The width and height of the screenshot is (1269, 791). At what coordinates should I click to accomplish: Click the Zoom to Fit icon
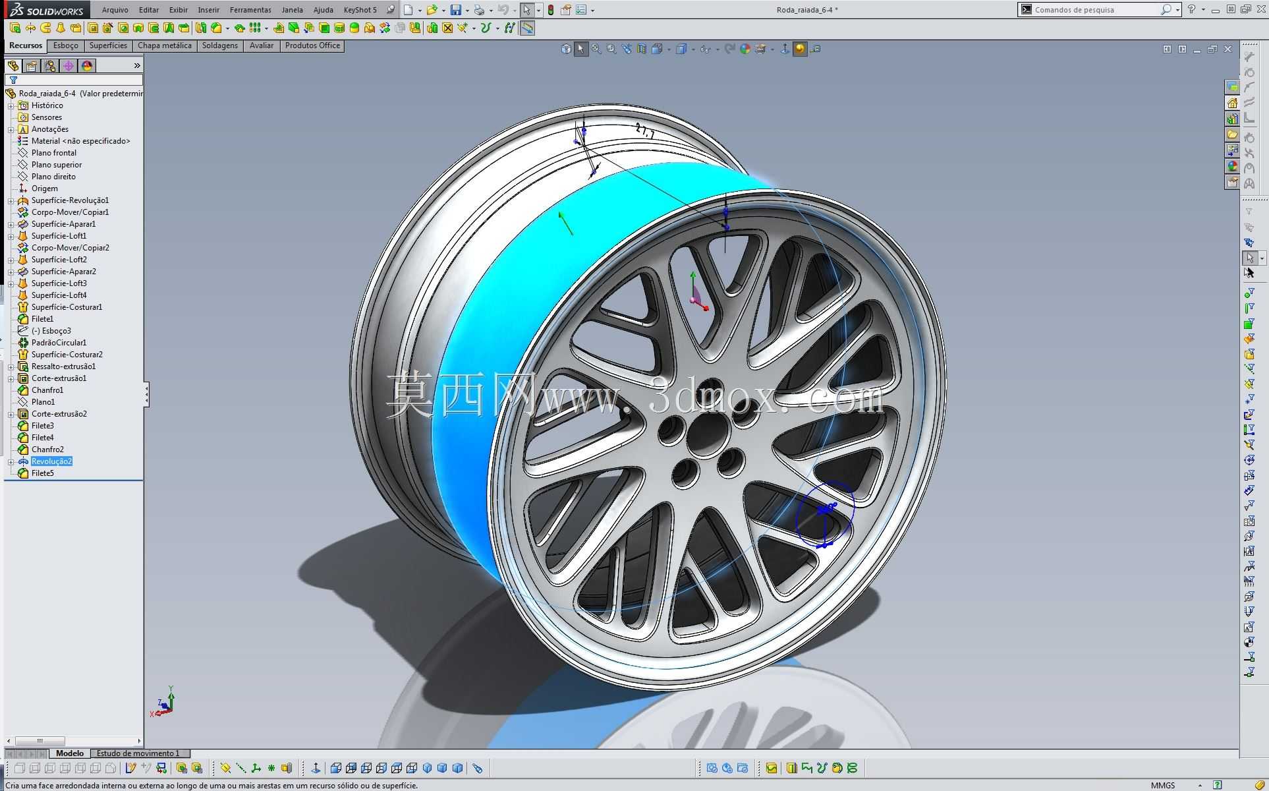coord(596,49)
